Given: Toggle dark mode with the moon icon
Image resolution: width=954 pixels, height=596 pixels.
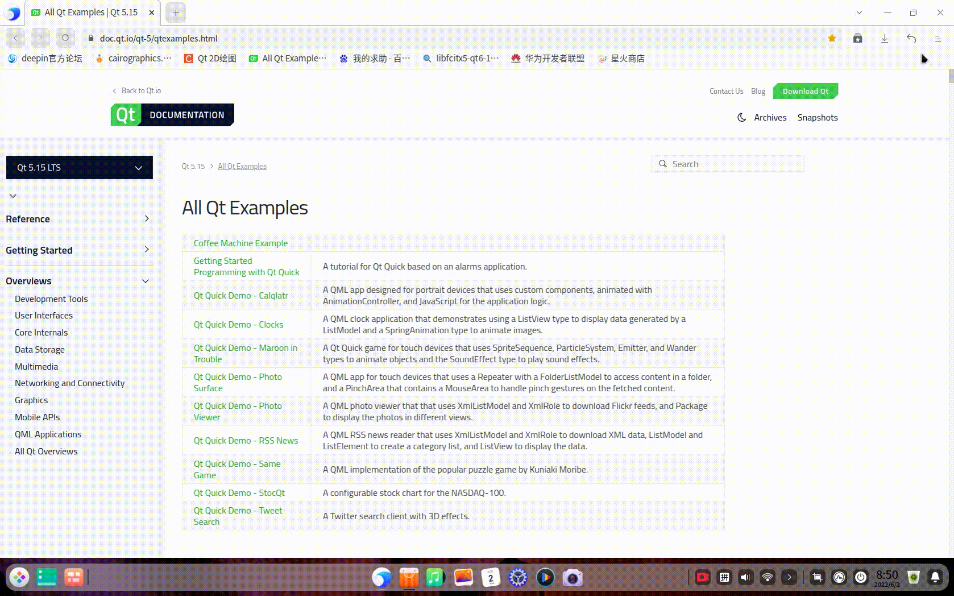Looking at the screenshot, I should (x=742, y=117).
